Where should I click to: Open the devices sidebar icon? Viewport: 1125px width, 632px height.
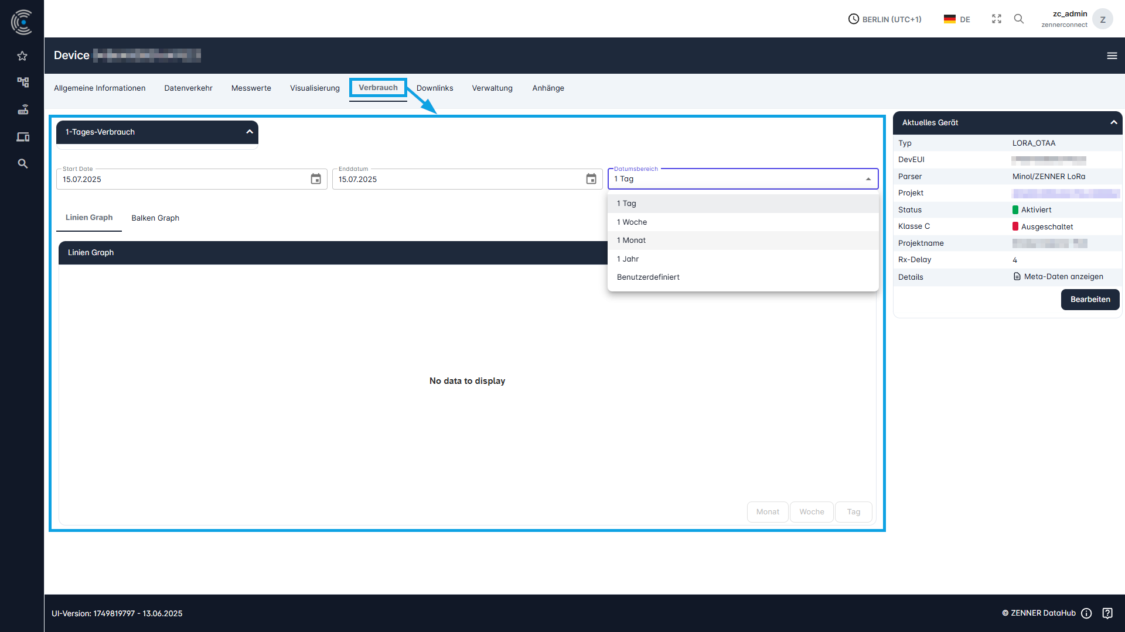click(22, 137)
